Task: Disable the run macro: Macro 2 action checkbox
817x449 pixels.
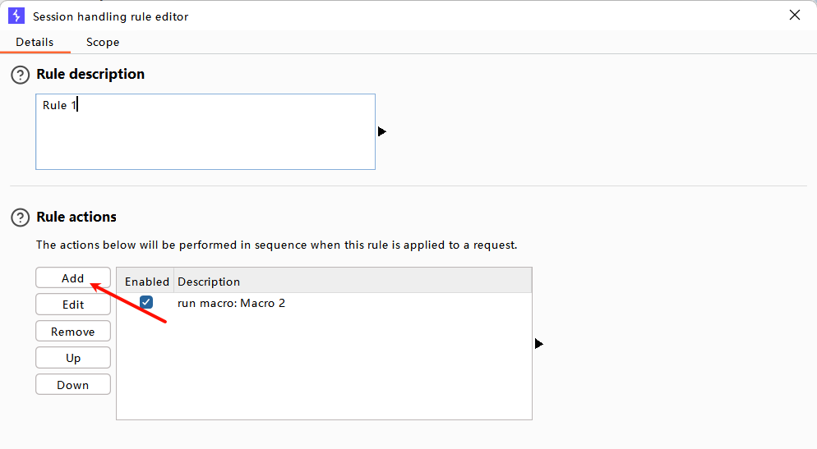Action: [146, 303]
